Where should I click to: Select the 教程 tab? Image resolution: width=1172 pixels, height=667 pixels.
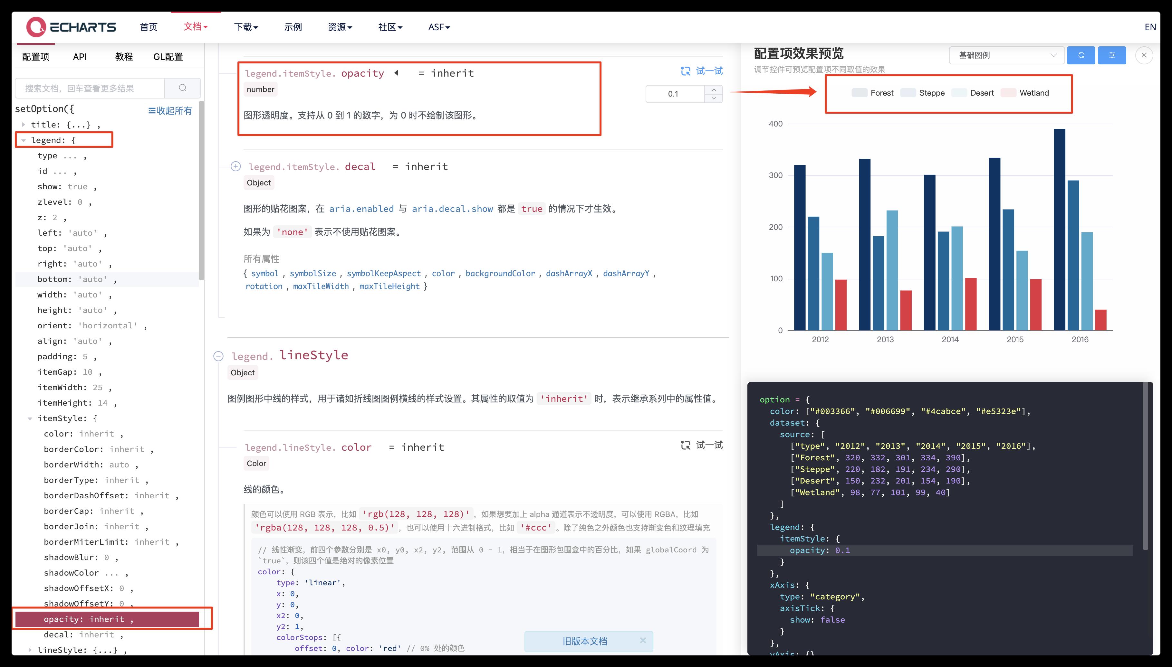[124, 57]
